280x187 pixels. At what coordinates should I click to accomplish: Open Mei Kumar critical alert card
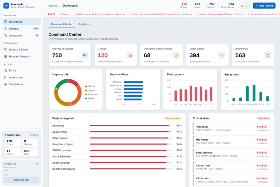click(232, 141)
